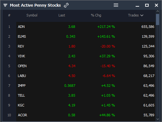Click the vertical scrollbar thumb
The height and width of the screenshot is (122, 162).
click(158, 19)
